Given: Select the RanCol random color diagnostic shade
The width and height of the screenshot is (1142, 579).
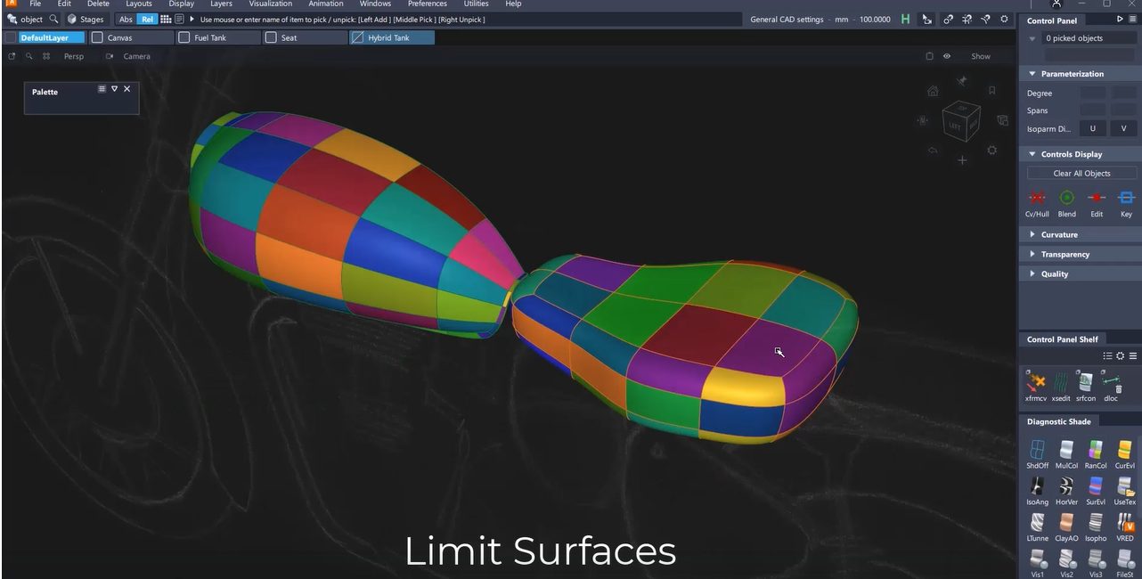Looking at the screenshot, I should (x=1095, y=453).
